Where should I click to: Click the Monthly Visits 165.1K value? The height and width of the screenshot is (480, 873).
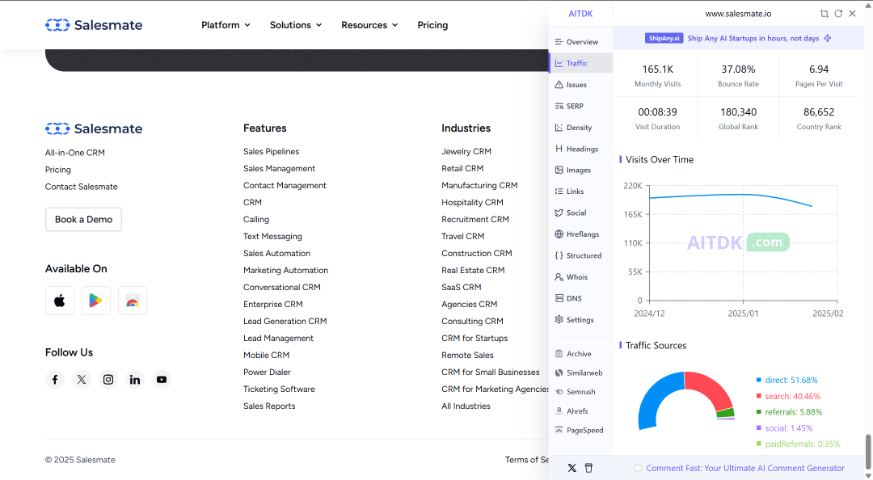(657, 69)
